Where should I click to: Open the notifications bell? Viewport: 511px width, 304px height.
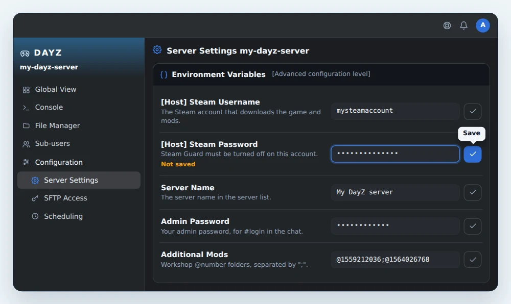click(463, 26)
